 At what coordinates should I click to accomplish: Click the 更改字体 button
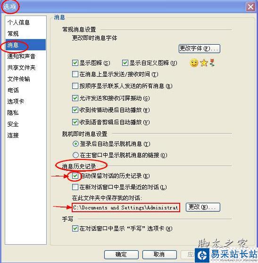200,48
